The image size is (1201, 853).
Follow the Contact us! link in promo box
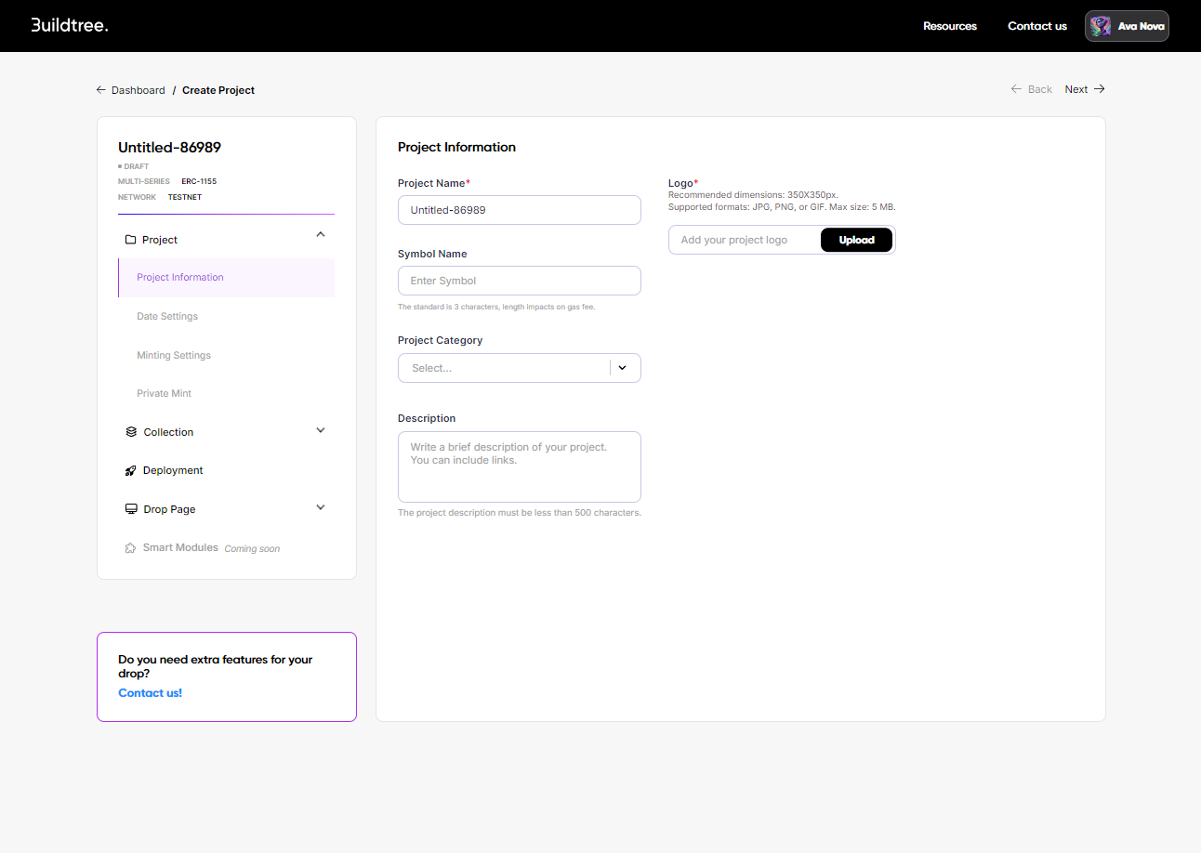point(150,693)
